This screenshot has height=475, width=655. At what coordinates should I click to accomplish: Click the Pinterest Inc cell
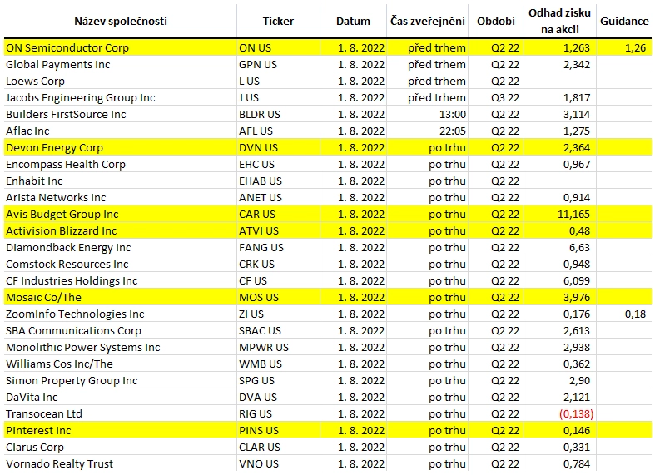pos(121,430)
